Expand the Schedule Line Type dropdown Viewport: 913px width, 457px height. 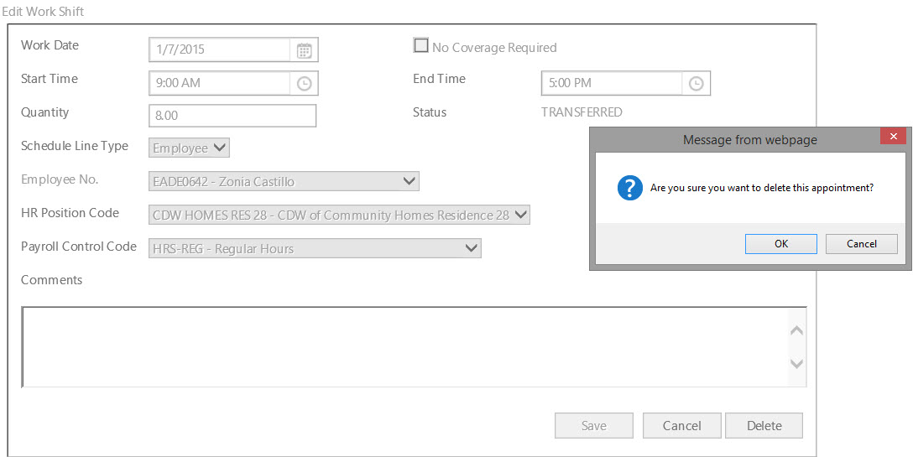(190, 148)
